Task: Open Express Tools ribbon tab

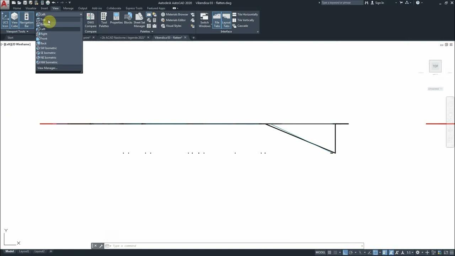Action: click(134, 8)
